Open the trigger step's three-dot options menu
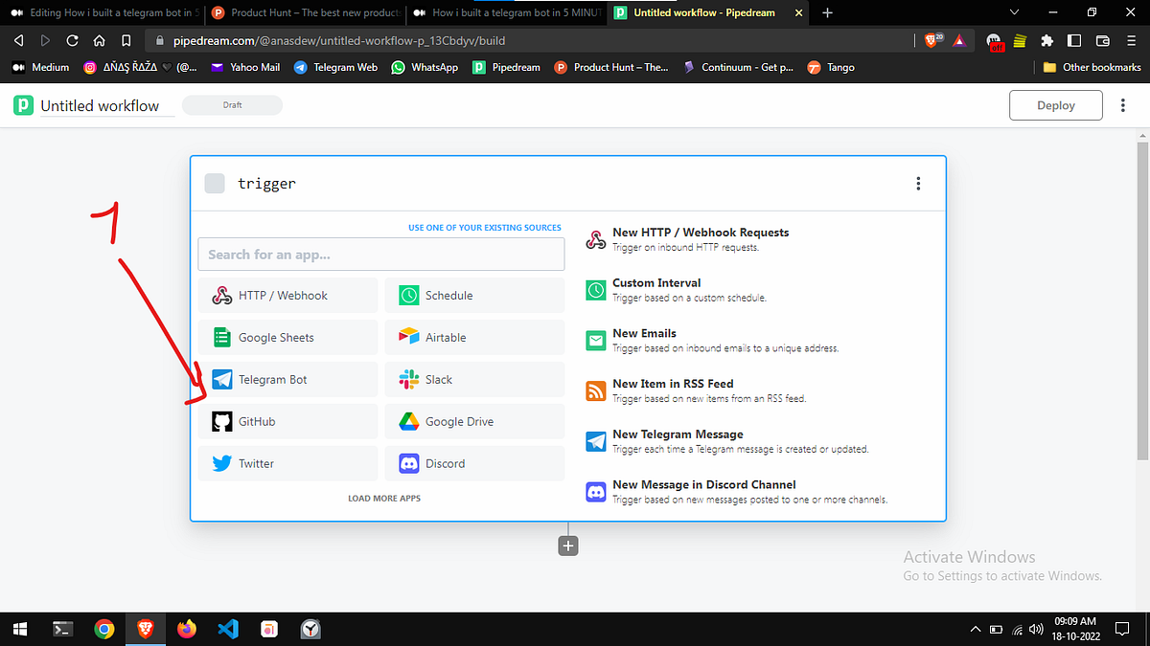This screenshot has height=646, width=1150. click(x=918, y=183)
